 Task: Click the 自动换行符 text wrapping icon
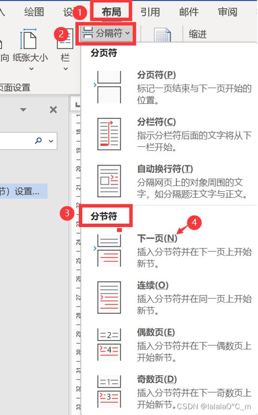[109, 181]
